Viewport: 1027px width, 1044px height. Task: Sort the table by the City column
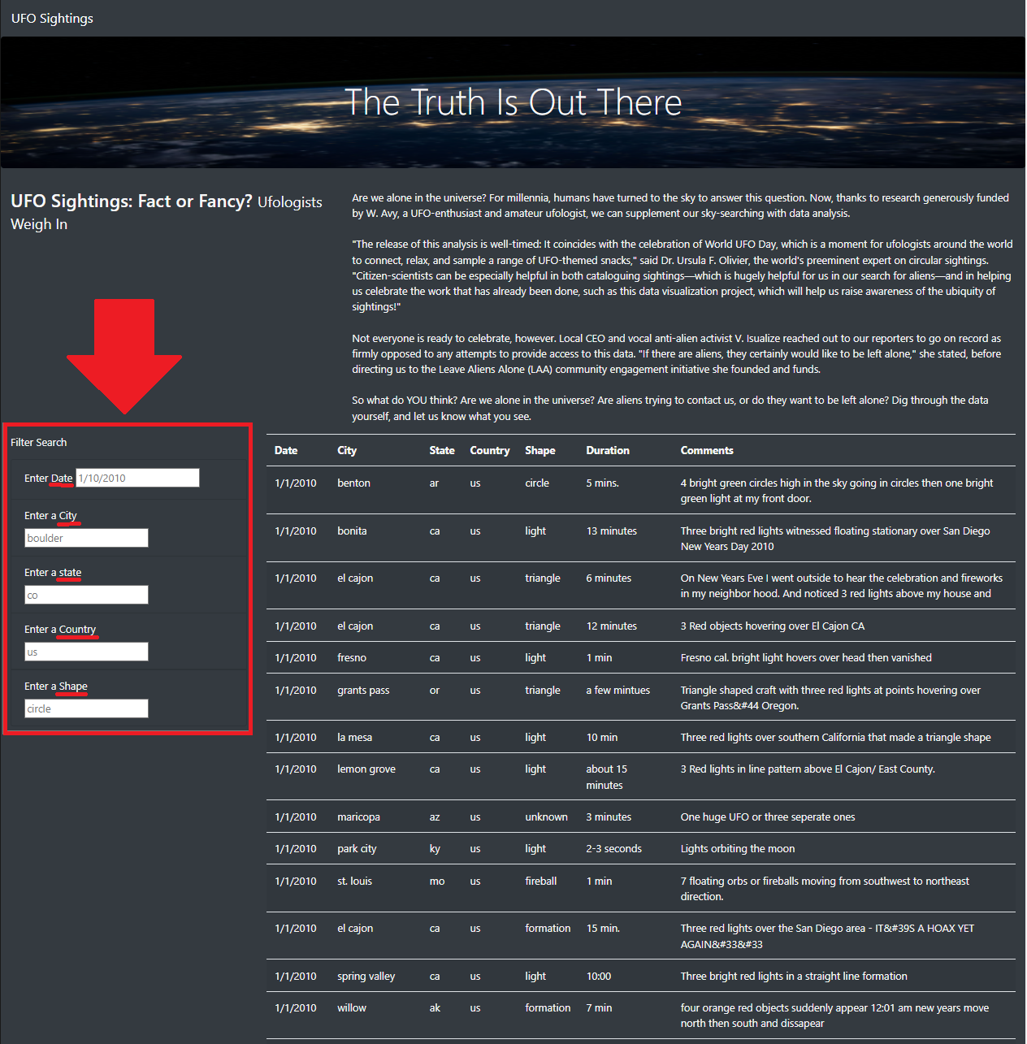(347, 450)
